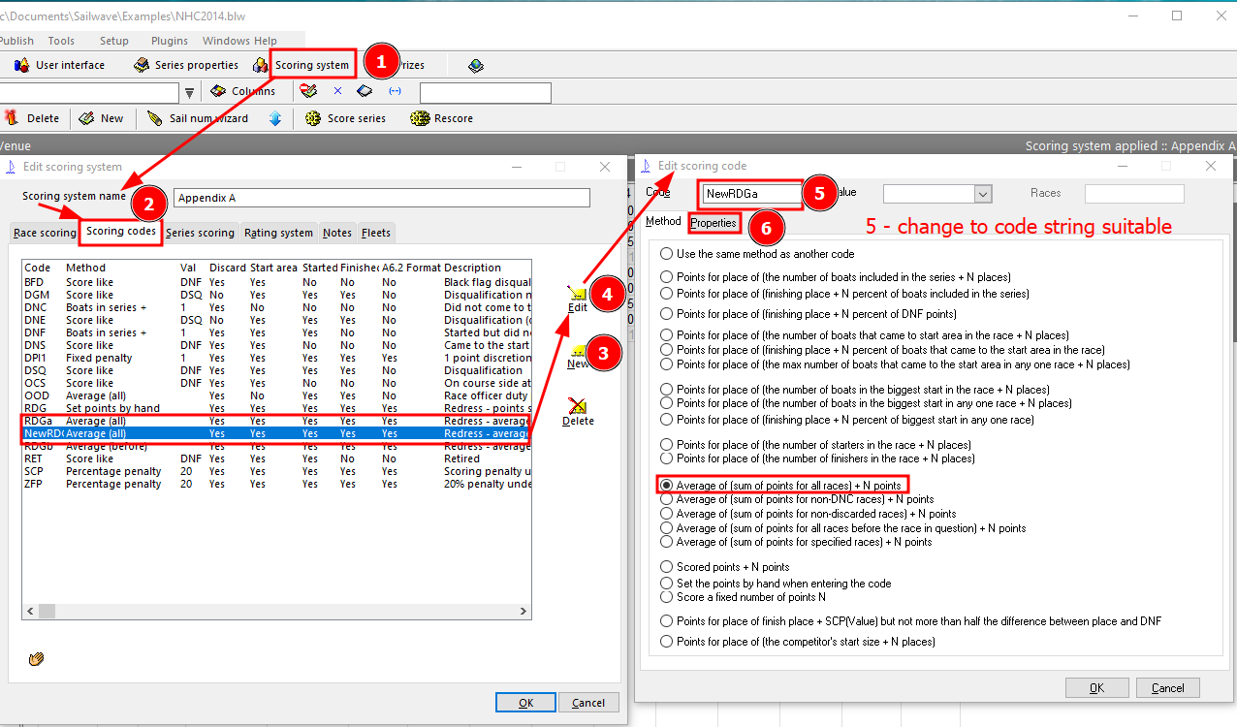Open the Tools menu
The width and height of the screenshot is (1237, 727).
[x=61, y=41]
